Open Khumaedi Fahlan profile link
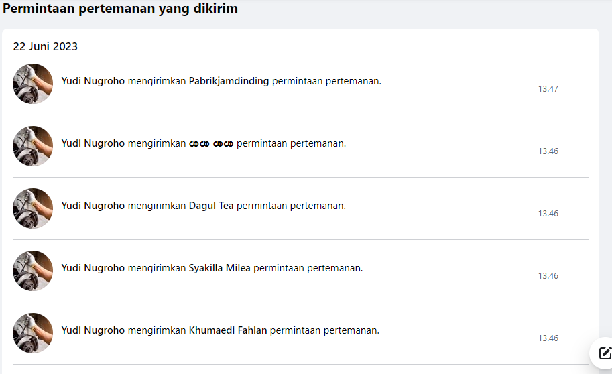 [228, 330]
